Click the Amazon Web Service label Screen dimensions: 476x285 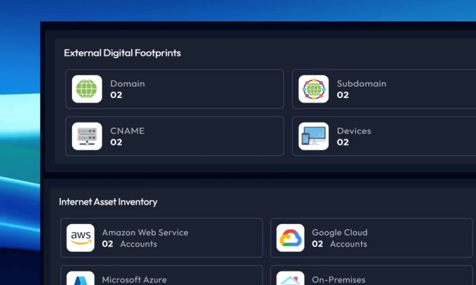145,233
